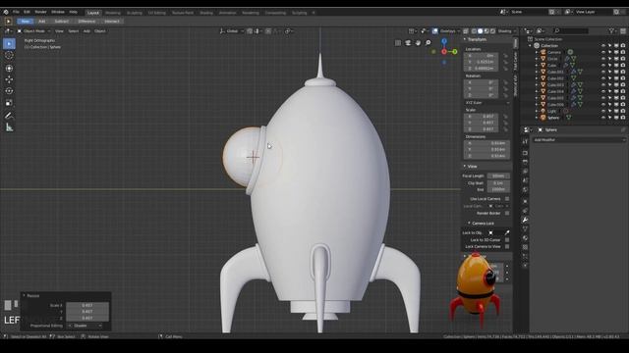Open the Render properties tab

(x=525, y=153)
